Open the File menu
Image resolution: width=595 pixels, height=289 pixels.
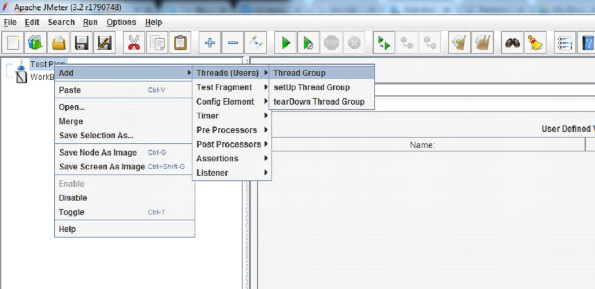pyautogui.click(x=10, y=23)
